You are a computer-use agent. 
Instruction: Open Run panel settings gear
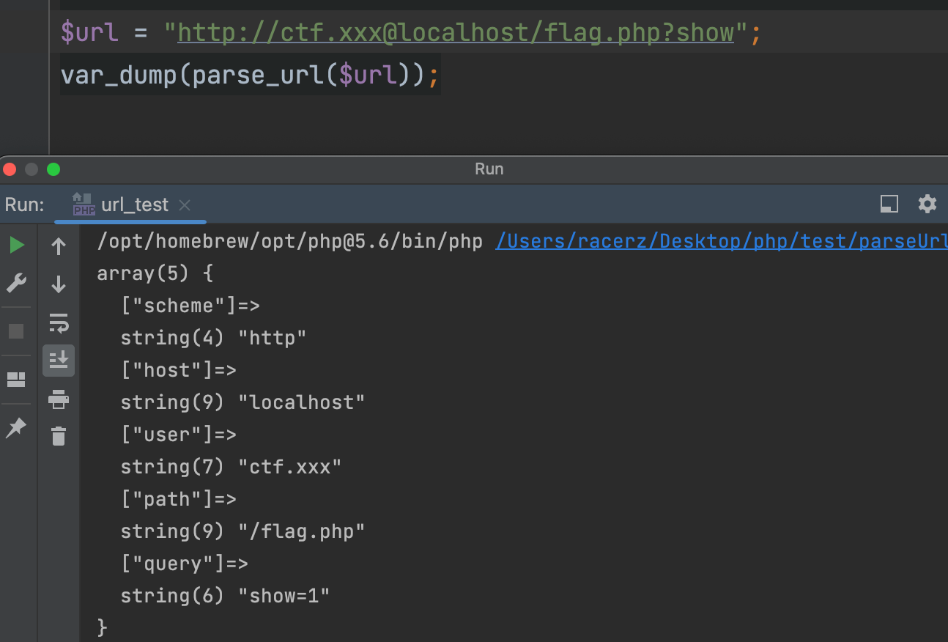tap(927, 204)
